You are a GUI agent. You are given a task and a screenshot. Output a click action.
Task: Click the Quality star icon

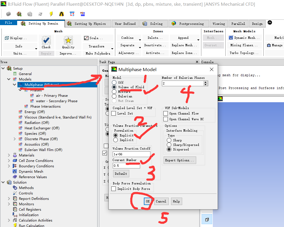tap(68, 40)
